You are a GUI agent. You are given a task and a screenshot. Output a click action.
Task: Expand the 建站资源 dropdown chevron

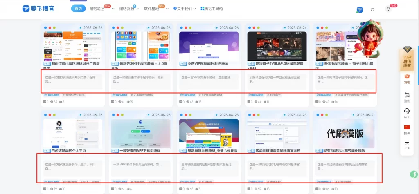[x=138, y=9]
